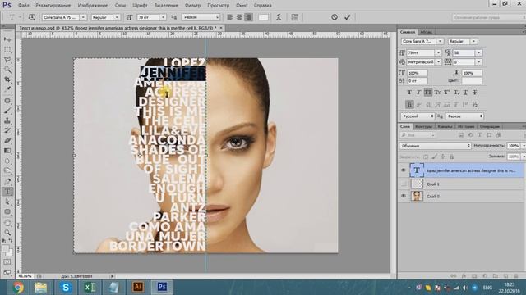This screenshot has width=526, height=295.
Task: Open font family dropdown in options bar
Action: [x=83, y=17]
